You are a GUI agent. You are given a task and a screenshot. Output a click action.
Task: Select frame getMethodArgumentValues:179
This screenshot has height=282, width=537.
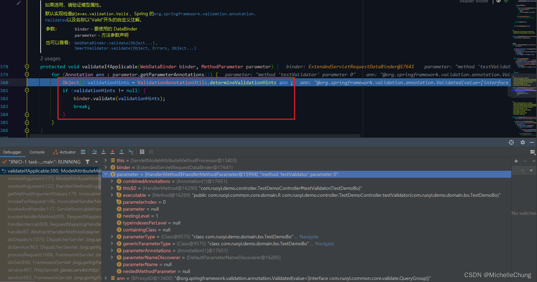51,194
